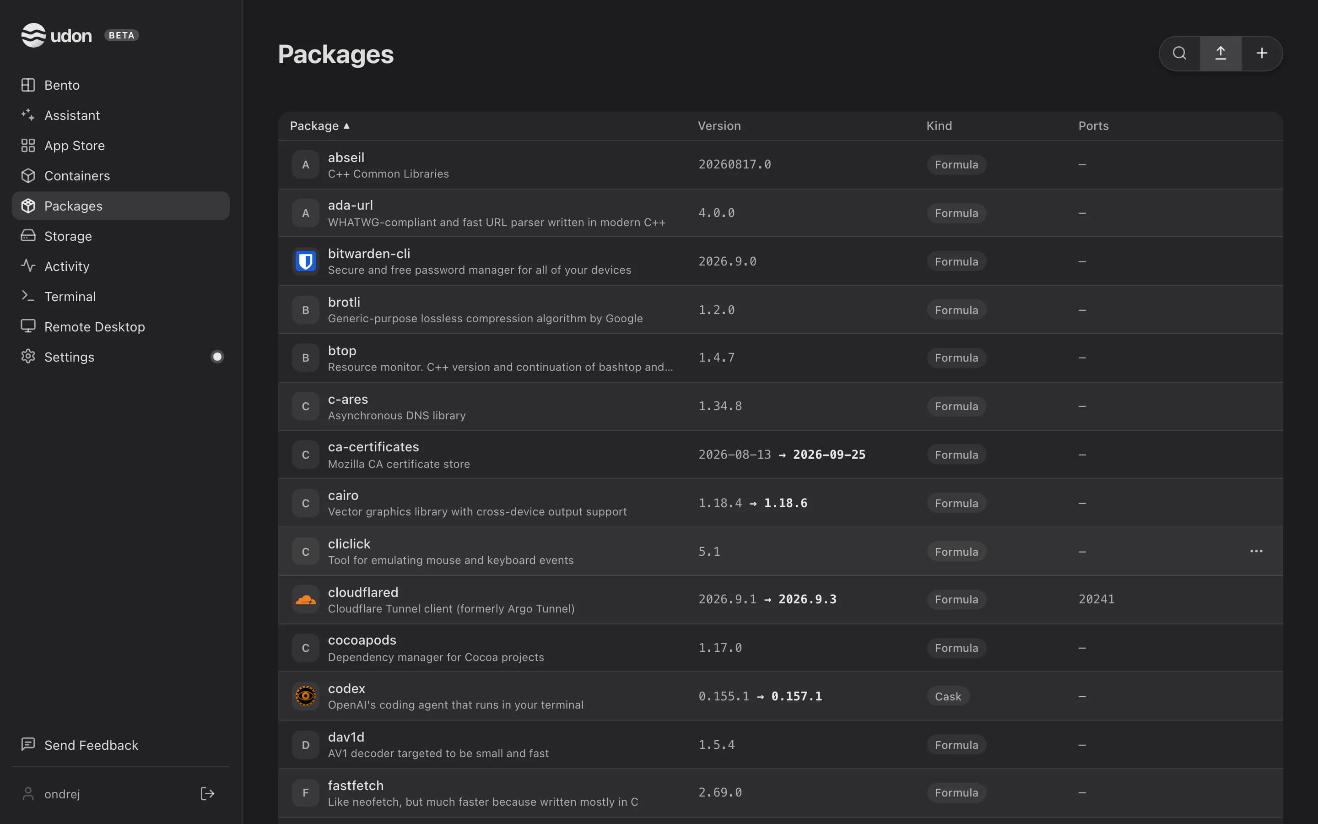Click ada-url version 4.0.0
1318x824 pixels.
tap(716, 213)
